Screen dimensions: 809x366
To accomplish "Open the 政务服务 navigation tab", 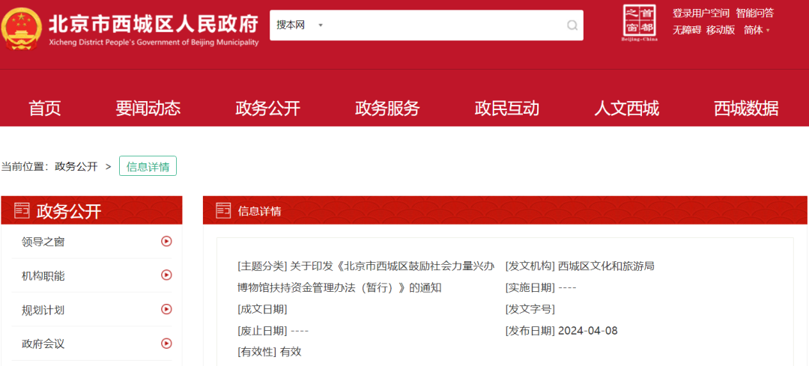I will [387, 109].
